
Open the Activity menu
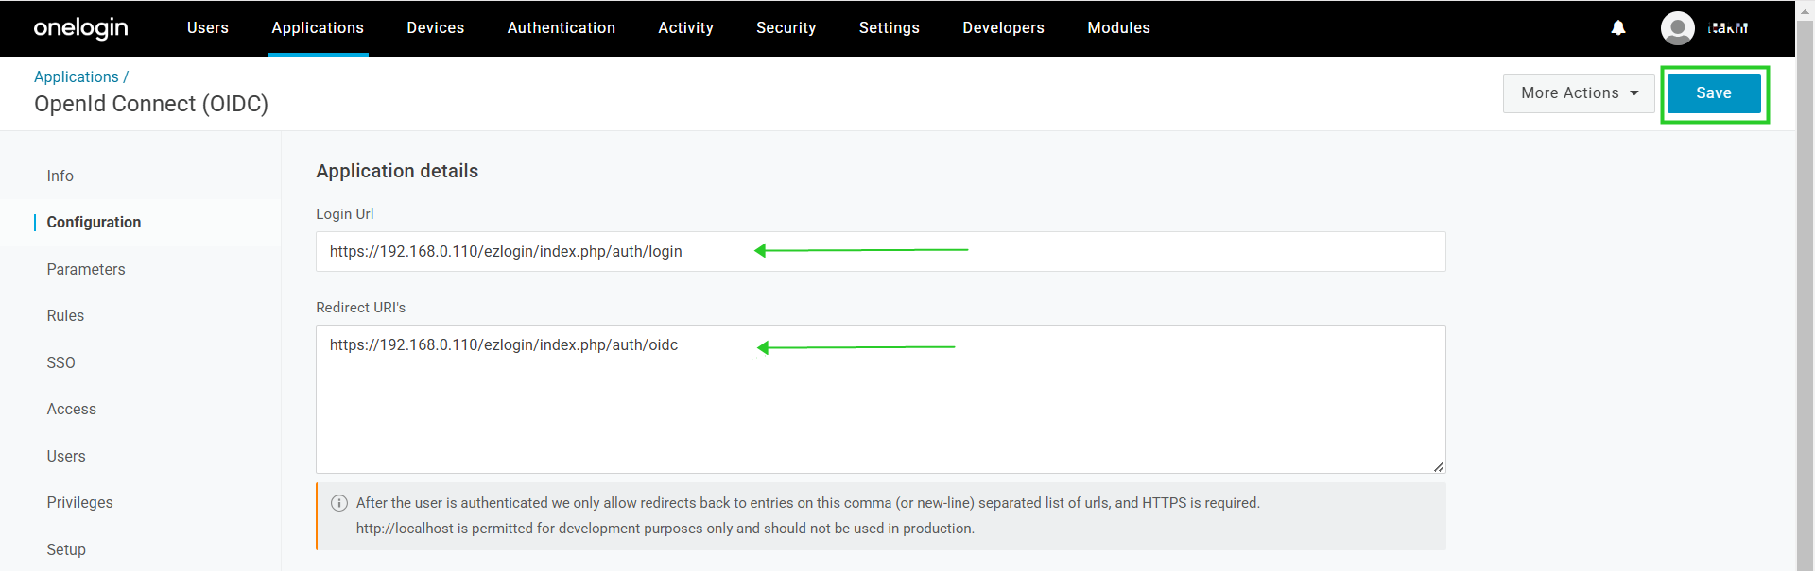tap(686, 28)
